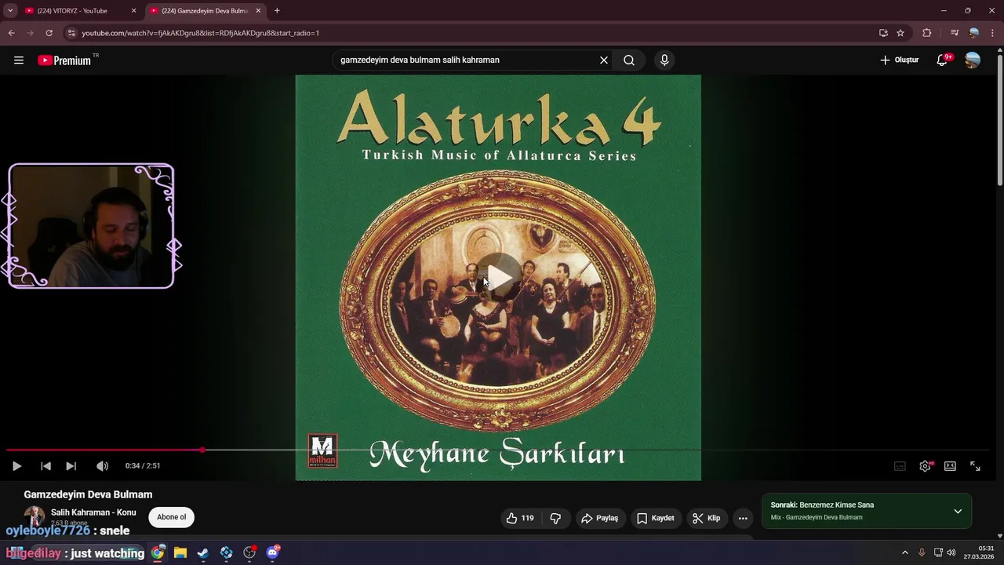Image resolution: width=1004 pixels, height=565 pixels.
Task: Click the Salih Kahraman channel avatar
Action: 35,516
